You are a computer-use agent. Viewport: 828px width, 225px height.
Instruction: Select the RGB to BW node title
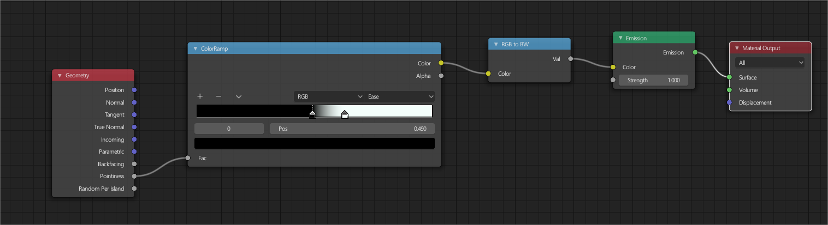pos(515,44)
